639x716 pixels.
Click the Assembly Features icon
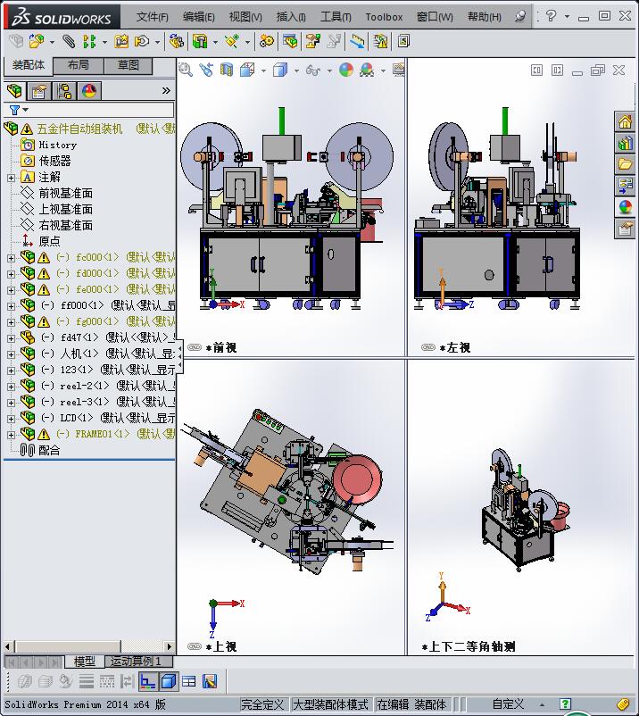(x=200, y=42)
